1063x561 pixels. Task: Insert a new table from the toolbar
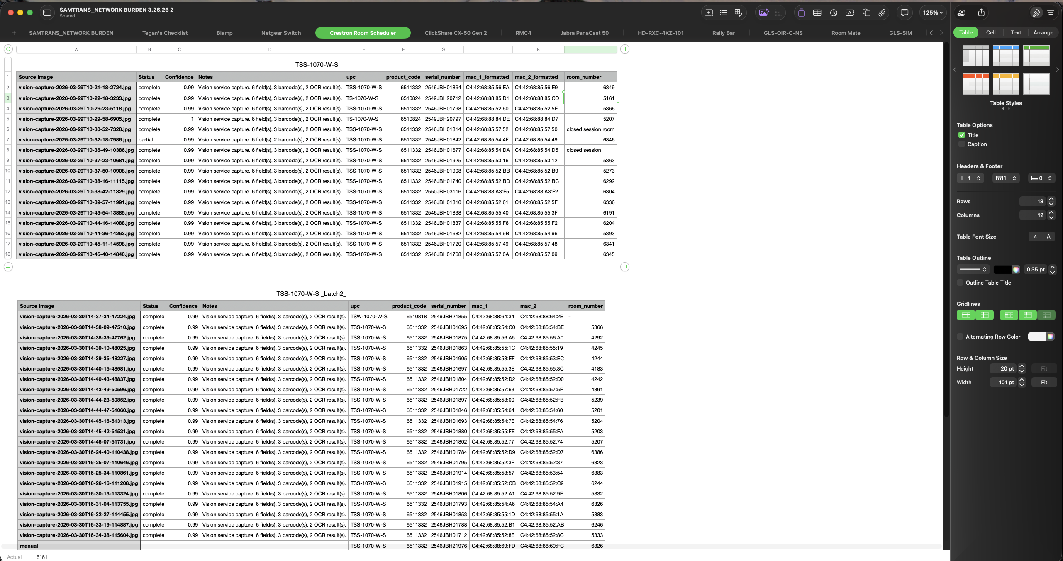[817, 12]
